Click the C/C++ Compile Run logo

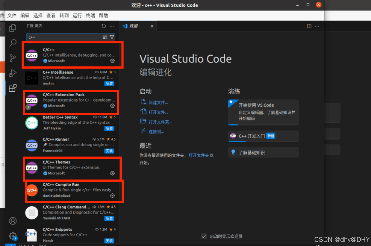click(x=32, y=191)
